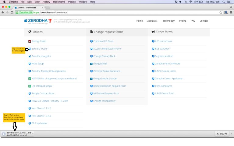Click the Spotlight search magnifier icon
The width and height of the screenshot is (234, 146).
coord(223,2)
